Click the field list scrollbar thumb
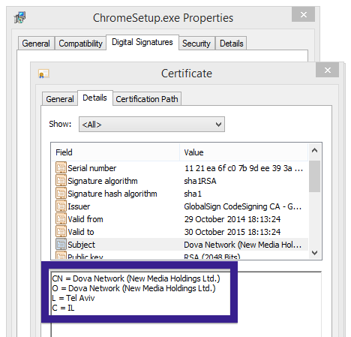The image size is (351, 337). [315, 176]
